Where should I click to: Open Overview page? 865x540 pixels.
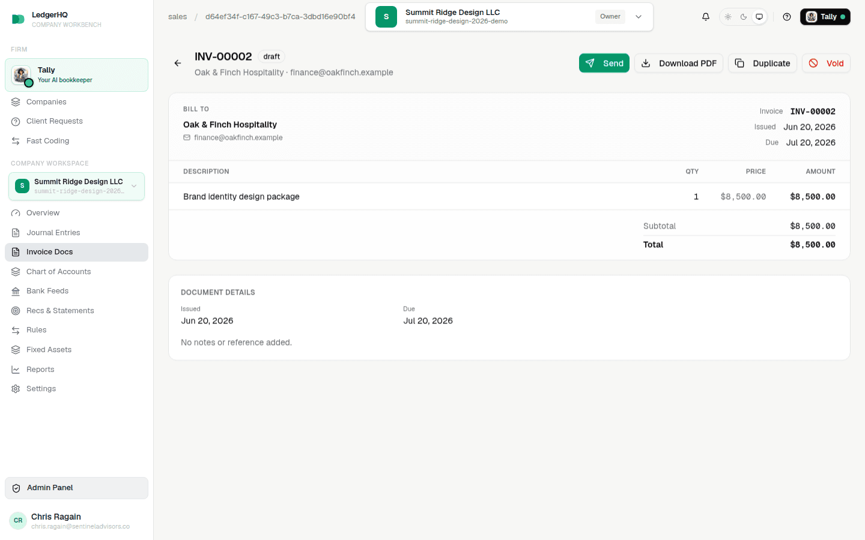[76, 213]
